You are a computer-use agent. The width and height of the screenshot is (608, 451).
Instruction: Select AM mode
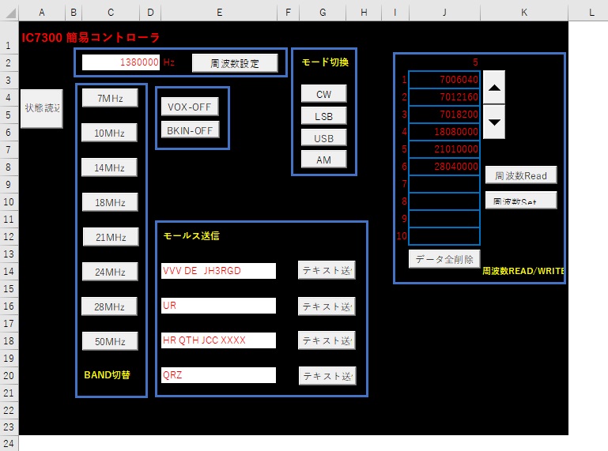(323, 160)
